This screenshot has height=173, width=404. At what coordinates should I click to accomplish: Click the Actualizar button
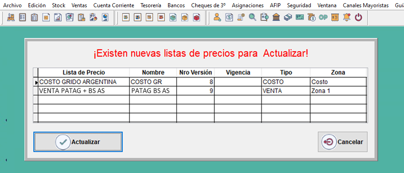point(78,142)
